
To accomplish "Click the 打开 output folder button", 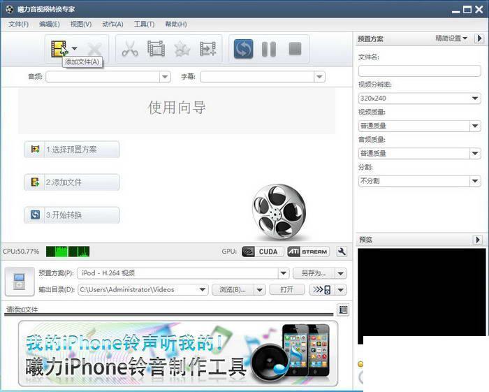I will (287, 290).
